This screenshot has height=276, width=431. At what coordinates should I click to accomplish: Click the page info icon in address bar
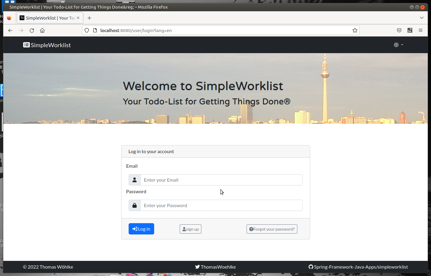tap(95, 30)
